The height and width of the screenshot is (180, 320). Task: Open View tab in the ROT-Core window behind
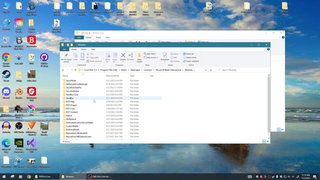[x=107, y=37]
